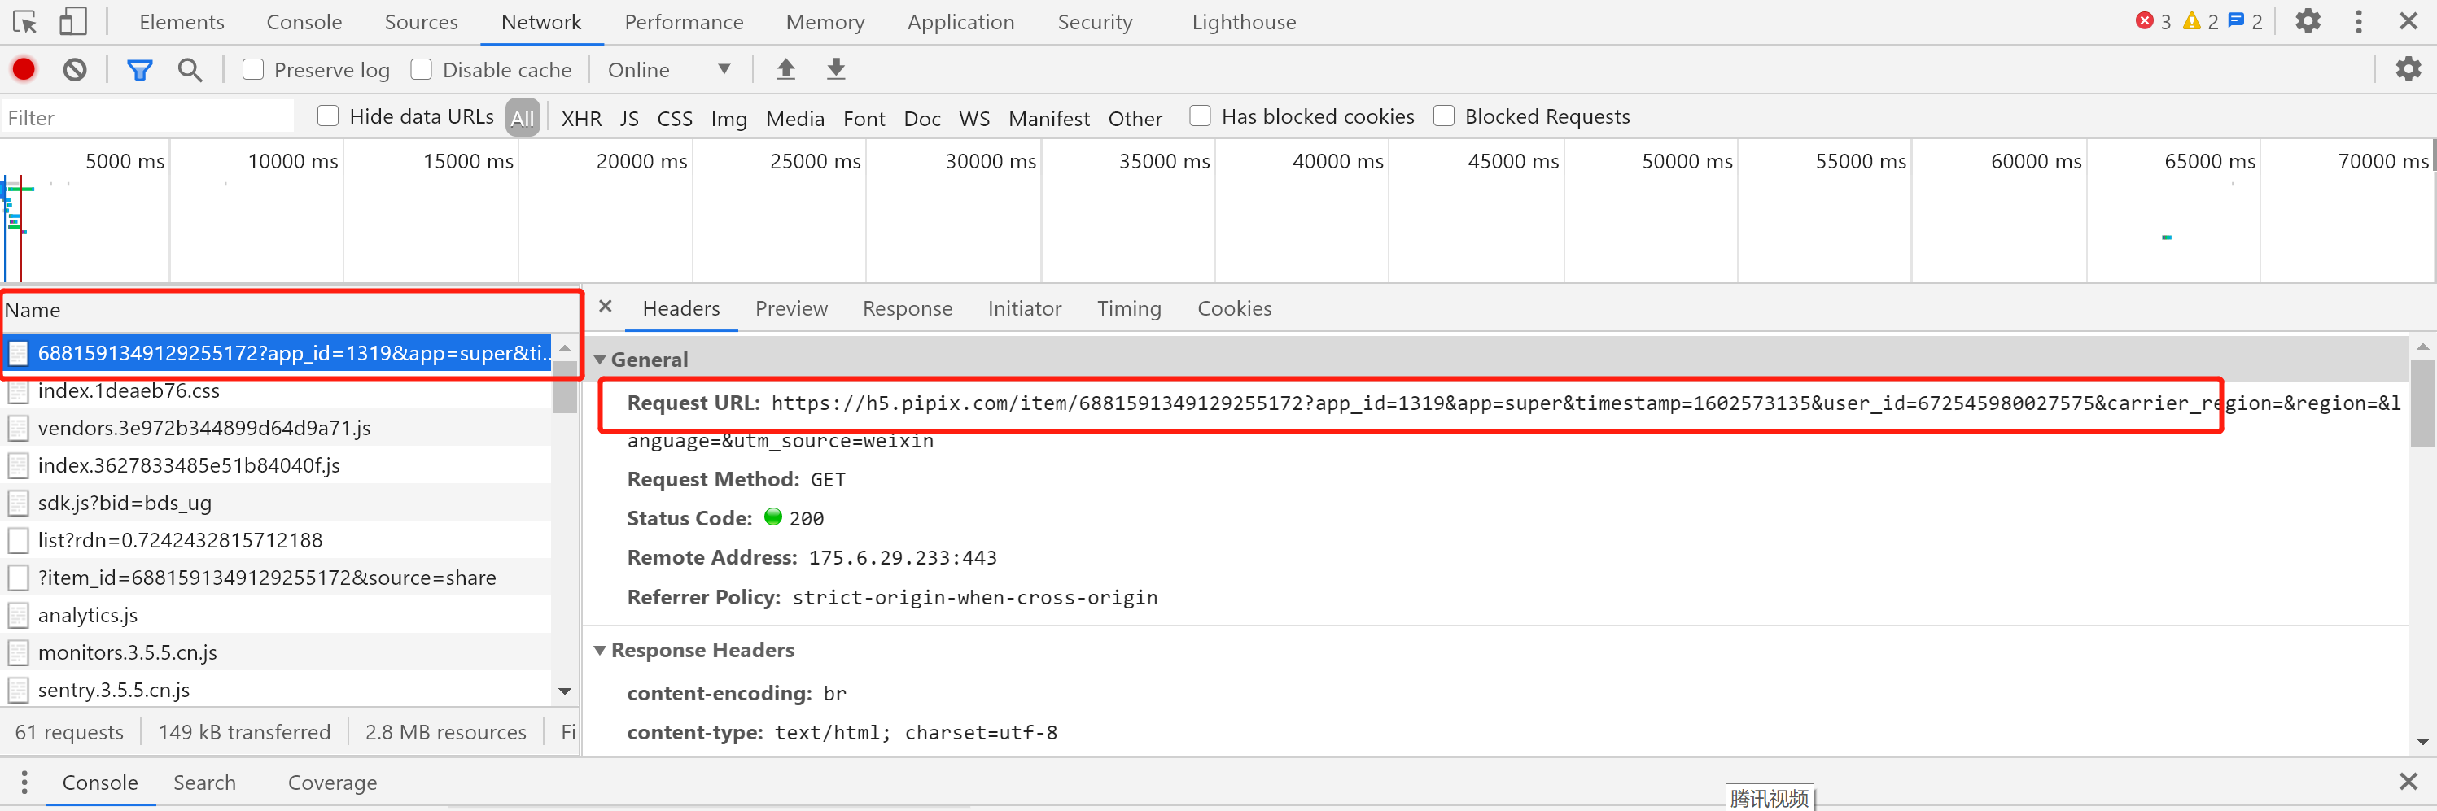Filter requests by JS
Screen dimensions: 2437x811
coord(629,118)
